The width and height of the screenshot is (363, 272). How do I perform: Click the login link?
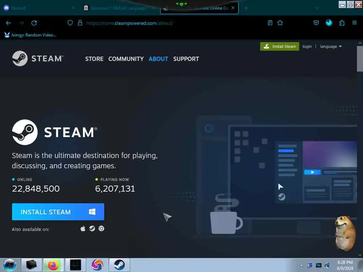point(307,46)
